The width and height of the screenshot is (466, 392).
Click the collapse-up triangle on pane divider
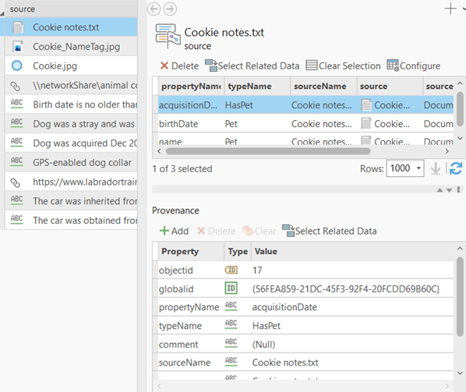point(440,190)
